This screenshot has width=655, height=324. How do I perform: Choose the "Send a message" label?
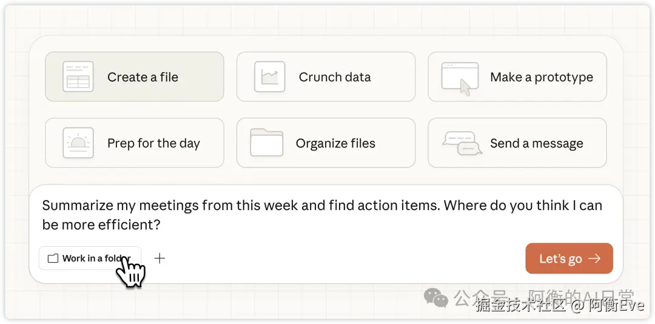pos(537,143)
